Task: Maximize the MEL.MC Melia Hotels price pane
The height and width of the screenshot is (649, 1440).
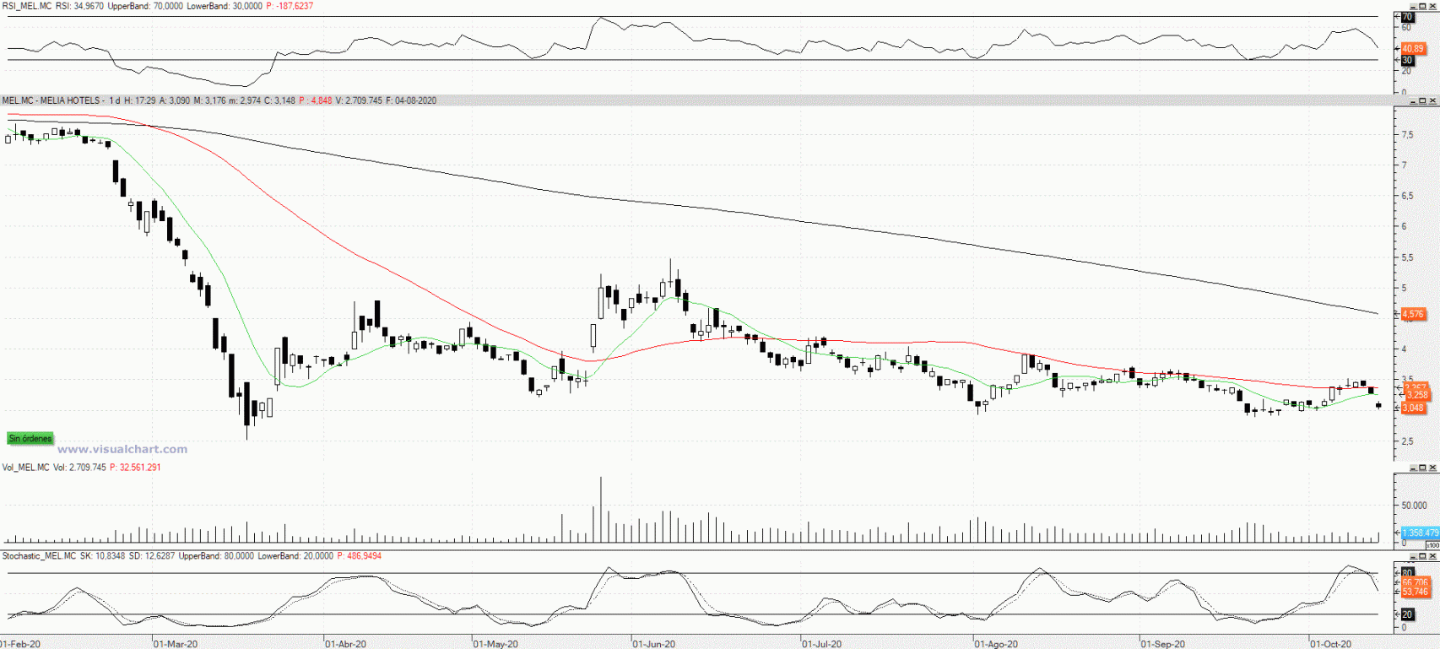Action: [x=1422, y=101]
